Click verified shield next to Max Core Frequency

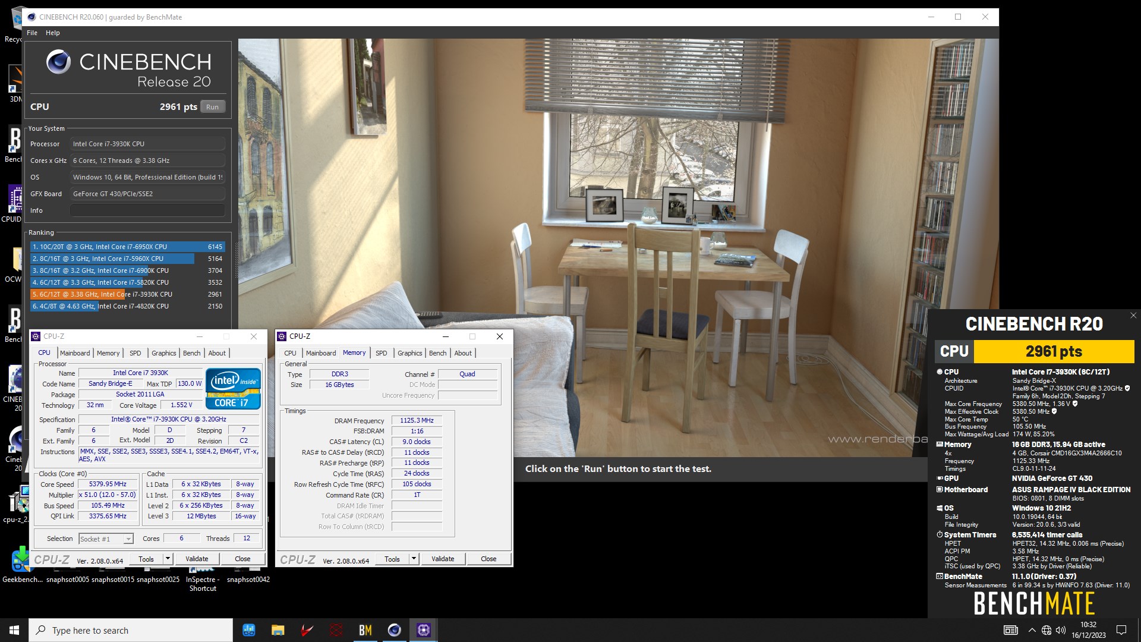click(x=1075, y=404)
